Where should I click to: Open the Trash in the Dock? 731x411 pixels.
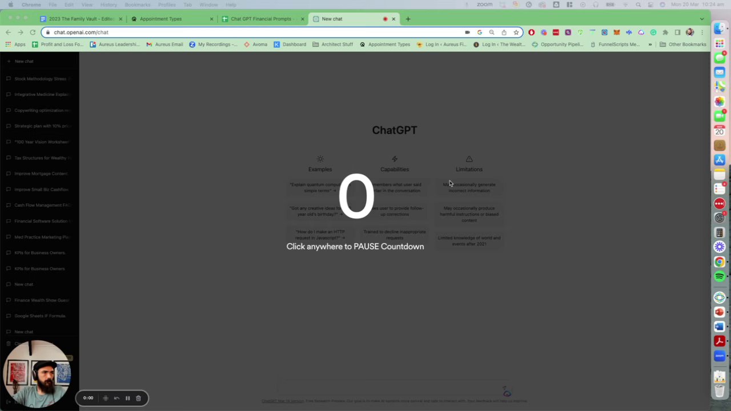(x=720, y=392)
